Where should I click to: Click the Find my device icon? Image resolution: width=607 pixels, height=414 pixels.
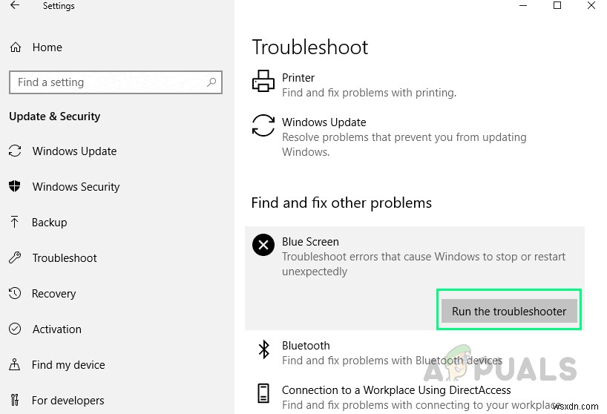pyautogui.click(x=15, y=365)
